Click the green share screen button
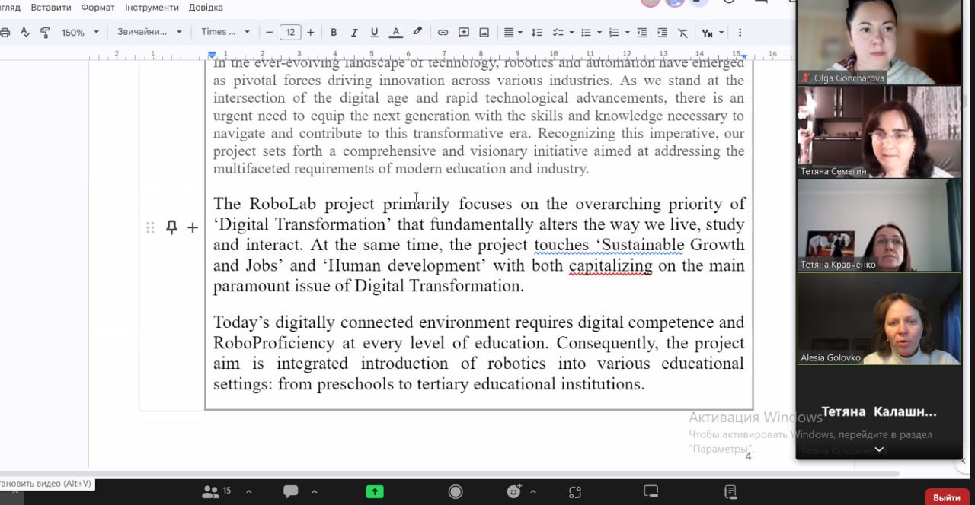 (375, 491)
